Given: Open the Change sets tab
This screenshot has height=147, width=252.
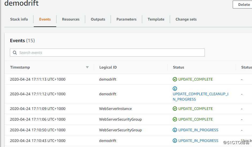Looking at the screenshot, I should coord(186,19).
